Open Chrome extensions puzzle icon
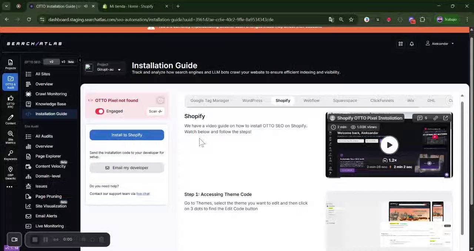This screenshot has width=474, height=251. coord(423,20)
